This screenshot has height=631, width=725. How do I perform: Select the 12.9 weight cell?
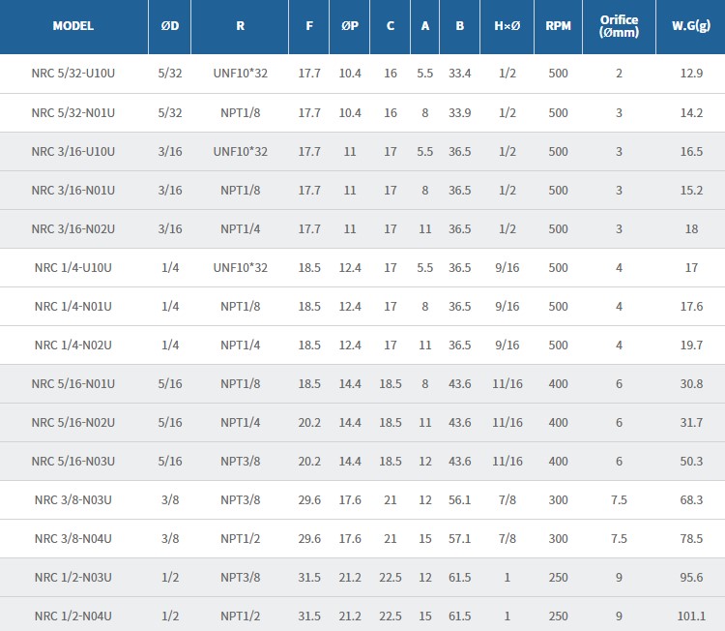pyautogui.click(x=691, y=74)
